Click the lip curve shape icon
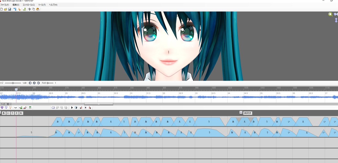The height and width of the screenshot is (163, 338). tap(15, 108)
